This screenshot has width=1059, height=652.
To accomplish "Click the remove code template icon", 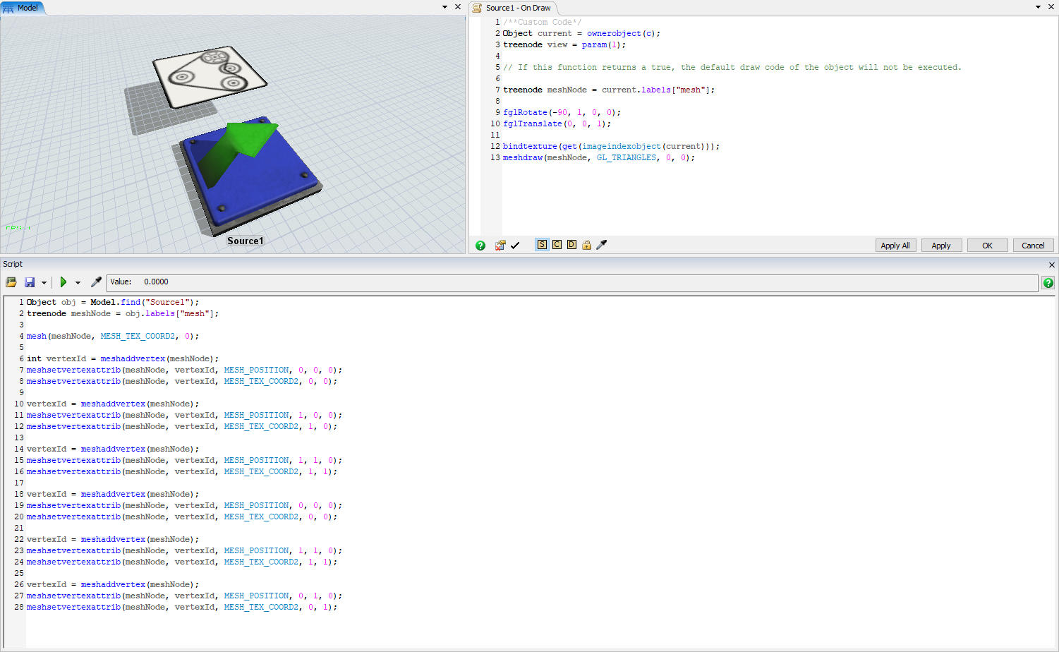I will [500, 246].
